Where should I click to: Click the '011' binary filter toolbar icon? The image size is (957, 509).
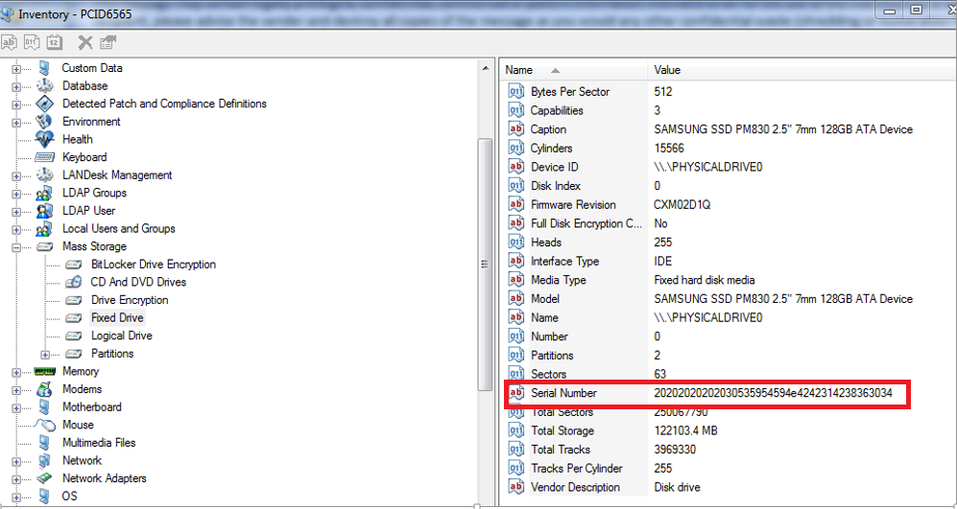pyautogui.click(x=32, y=42)
